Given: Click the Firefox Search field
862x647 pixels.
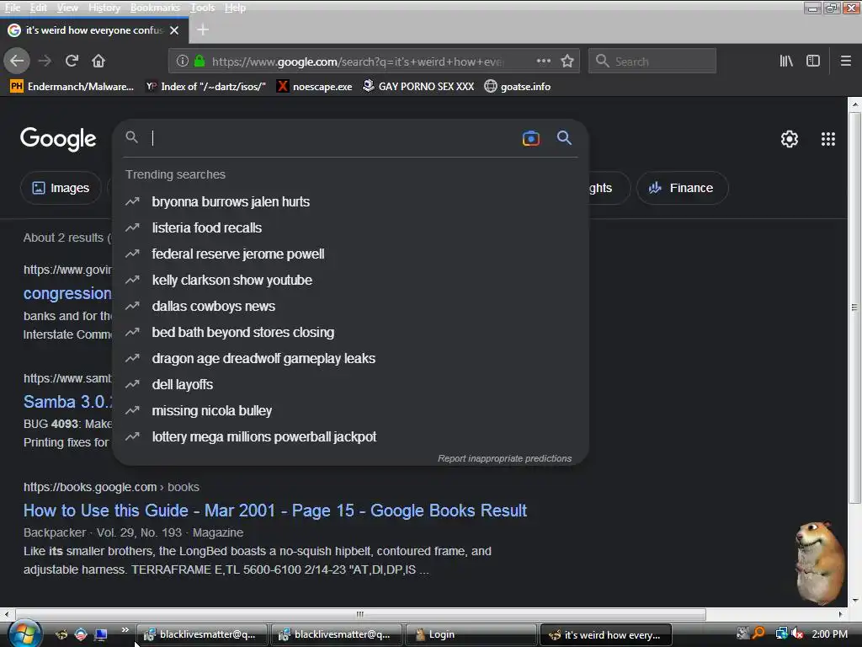Looking at the screenshot, I should (x=652, y=61).
